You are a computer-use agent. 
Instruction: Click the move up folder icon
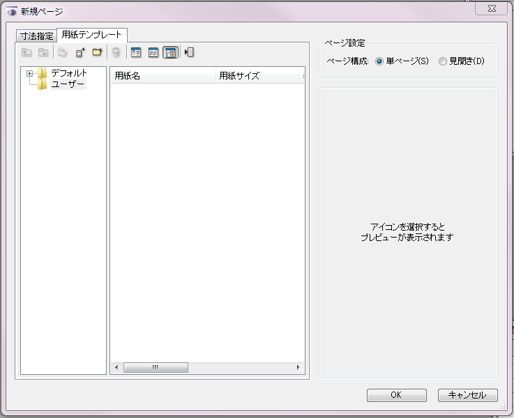27,52
